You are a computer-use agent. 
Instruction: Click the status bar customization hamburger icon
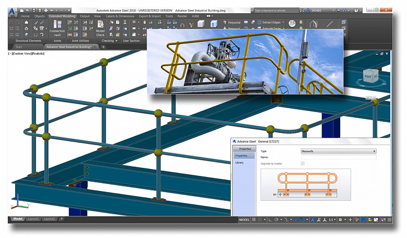click(390, 220)
